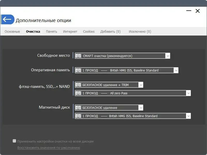Open the SSD erase method dropdown
This screenshot has height=155, width=207.
click(141, 85)
